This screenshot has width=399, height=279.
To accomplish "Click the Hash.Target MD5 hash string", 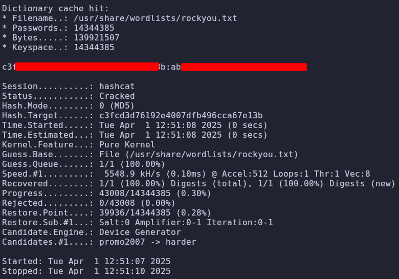I will pos(181,116).
